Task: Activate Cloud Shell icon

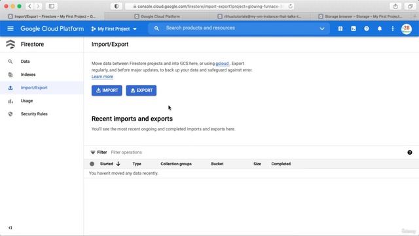Action: (354, 29)
